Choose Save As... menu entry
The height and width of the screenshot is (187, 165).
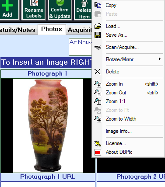(x=128, y=35)
